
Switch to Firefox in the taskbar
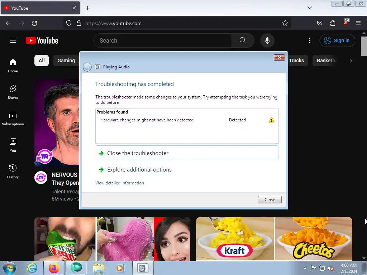pos(54,268)
